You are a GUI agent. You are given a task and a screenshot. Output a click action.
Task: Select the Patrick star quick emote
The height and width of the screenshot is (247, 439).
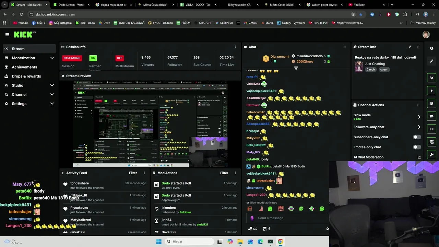pyautogui.click(x=260, y=209)
